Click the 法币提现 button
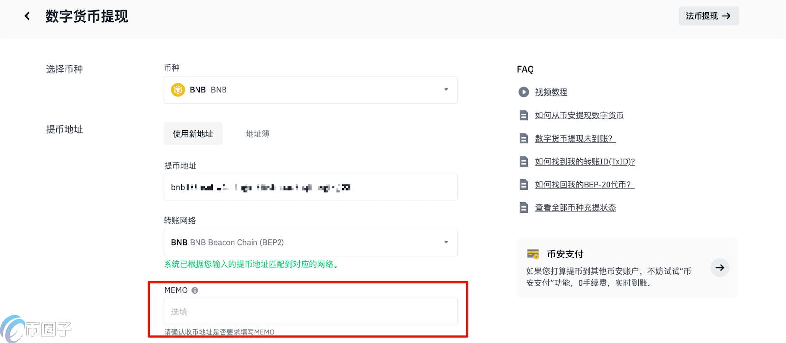This screenshot has width=786, height=343. 708,16
